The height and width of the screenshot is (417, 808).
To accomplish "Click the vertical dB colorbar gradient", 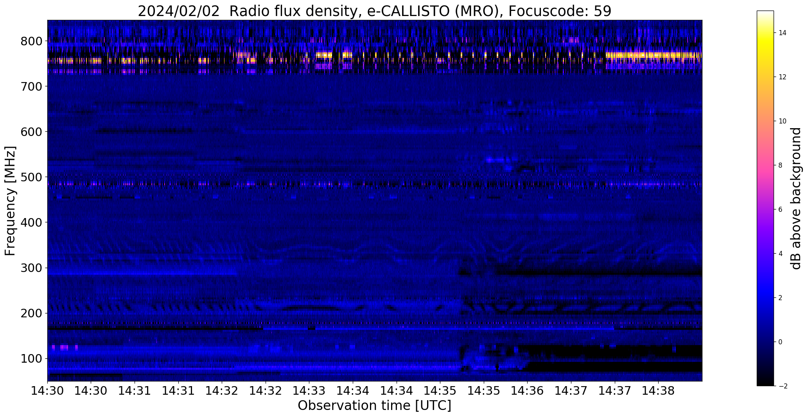I will pyautogui.click(x=765, y=198).
